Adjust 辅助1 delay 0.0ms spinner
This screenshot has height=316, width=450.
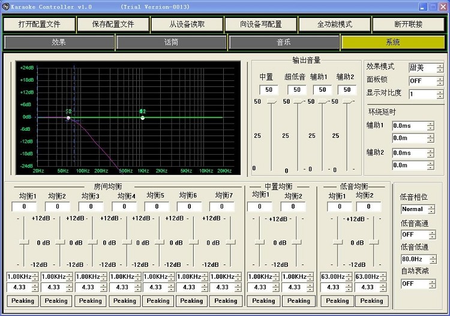click(413, 126)
